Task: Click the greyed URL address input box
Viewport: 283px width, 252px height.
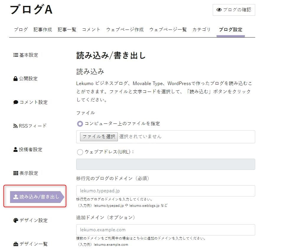Action: pyautogui.click(x=165, y=164)
